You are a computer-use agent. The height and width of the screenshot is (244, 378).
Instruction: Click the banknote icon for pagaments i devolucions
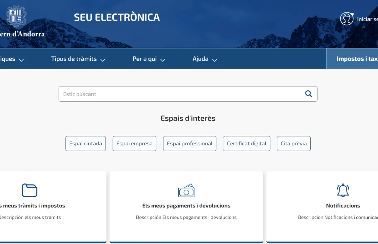(186, 190)
